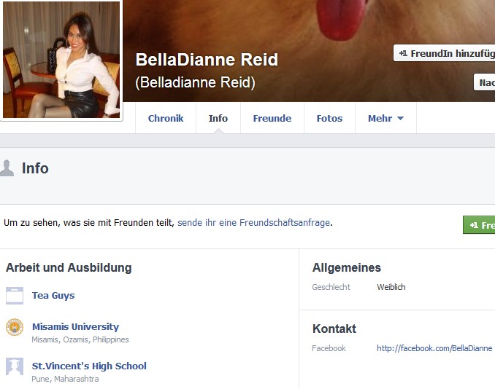Go to the Fotos tab
This screenshot has width=495, height=389.
329,118
